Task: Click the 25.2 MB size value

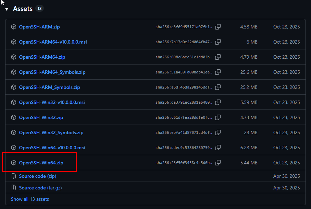Action: (249, 87)
